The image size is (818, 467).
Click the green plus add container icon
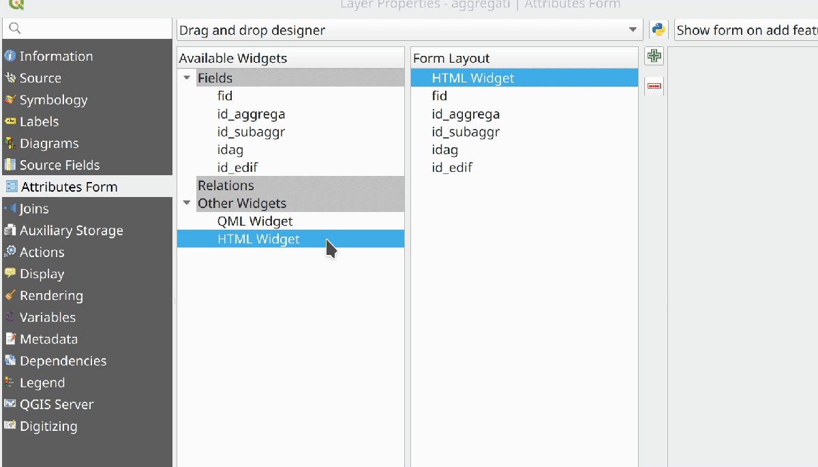click(654, 57)
